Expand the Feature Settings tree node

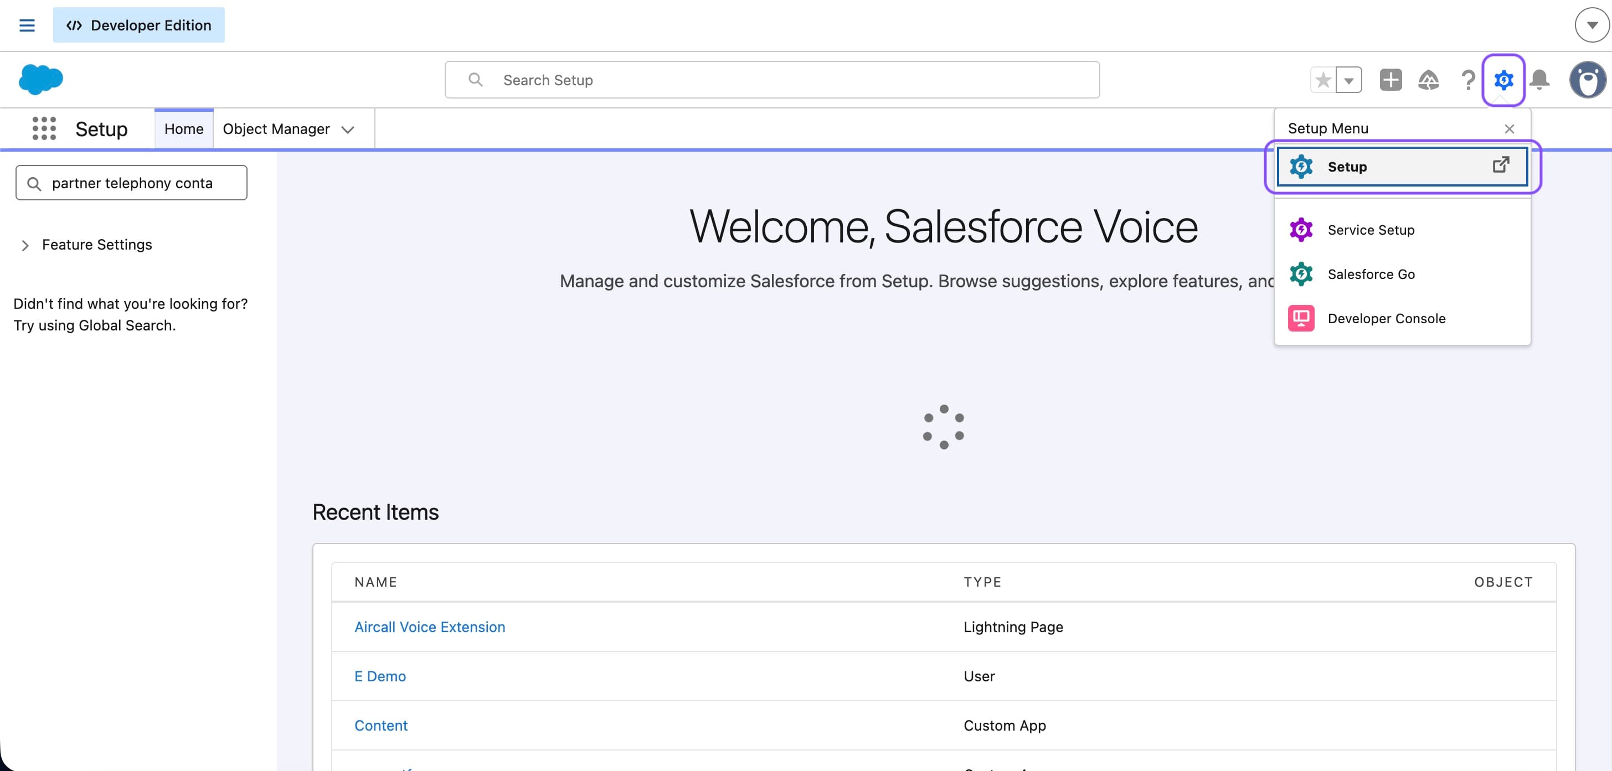click(x=25, y=245)
